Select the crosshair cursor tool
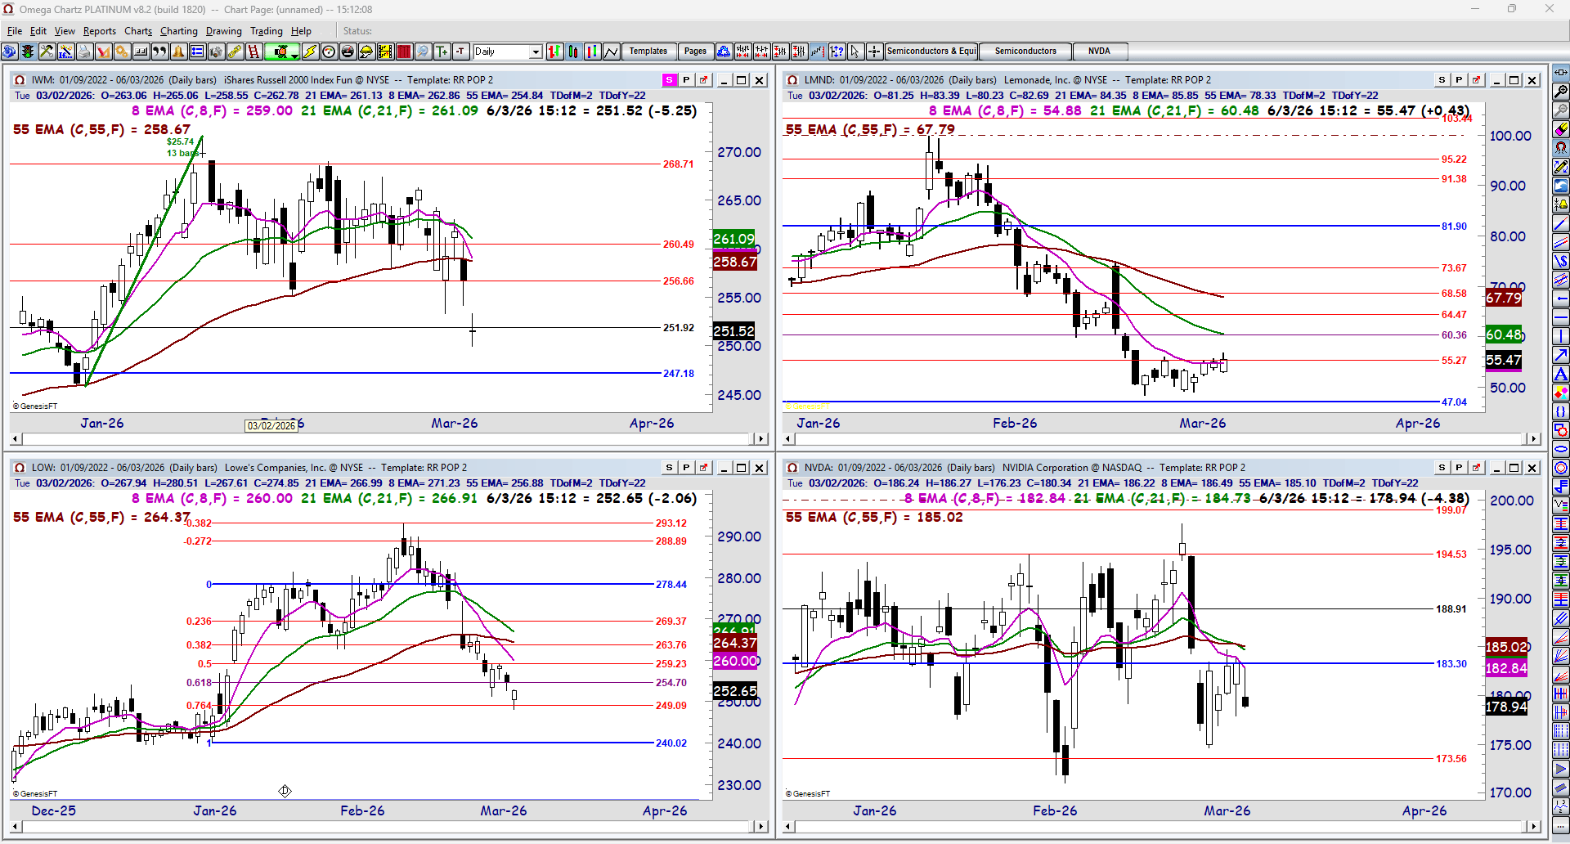 tap(874, 52)
